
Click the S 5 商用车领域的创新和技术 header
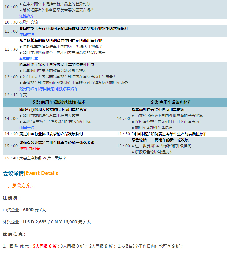click(59, 102)
